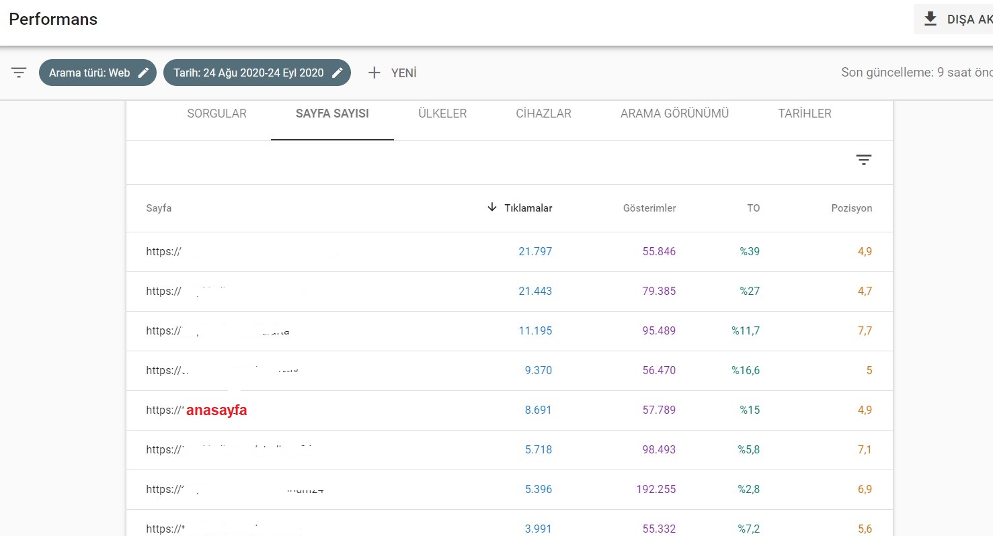Click the Son güncelleme status text
The width and height of the screenshot is (993, 536).
click(917, 73)
